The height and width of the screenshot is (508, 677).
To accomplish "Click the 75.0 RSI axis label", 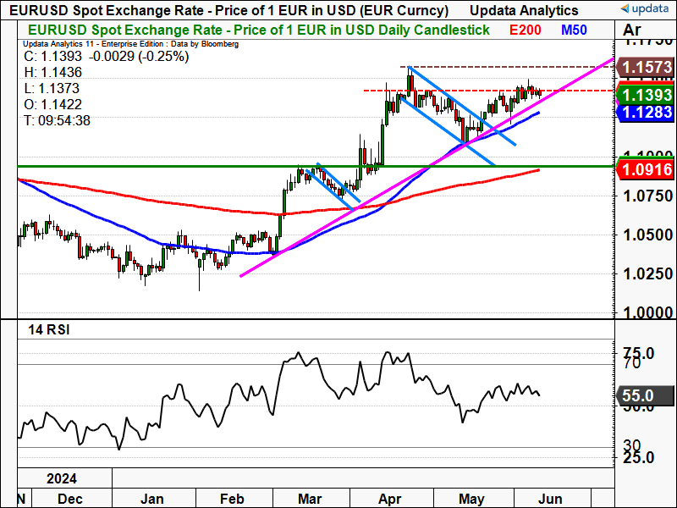I will [639, 352].
